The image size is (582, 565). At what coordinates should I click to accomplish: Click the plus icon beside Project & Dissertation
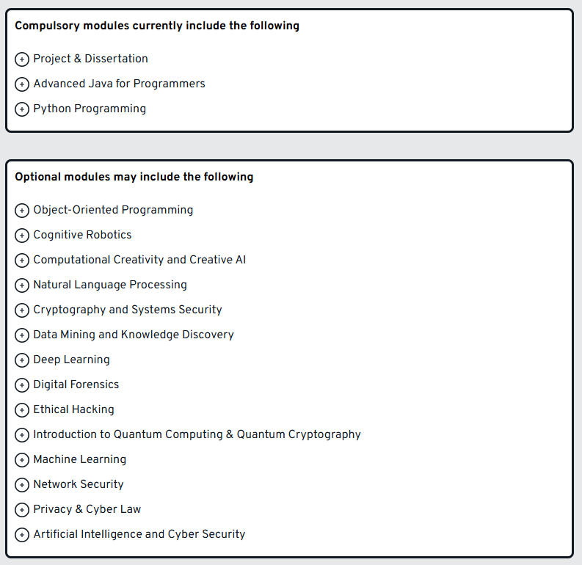[x=22, y=59]
